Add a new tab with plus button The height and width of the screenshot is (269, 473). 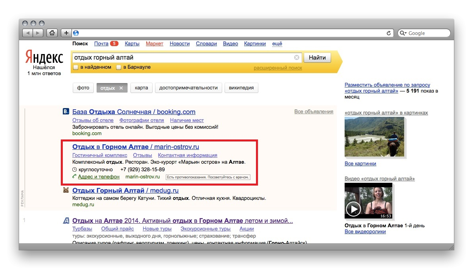click(x=66, y=33)
